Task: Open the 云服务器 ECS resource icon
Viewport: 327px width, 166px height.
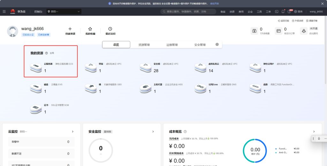Action: (36, 68)
